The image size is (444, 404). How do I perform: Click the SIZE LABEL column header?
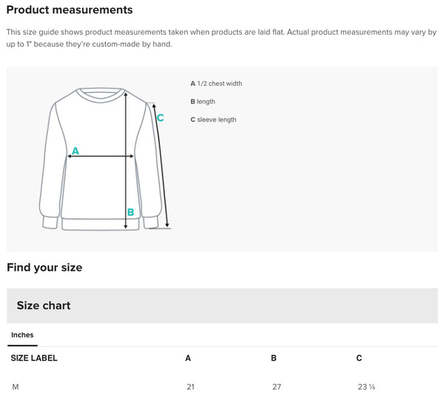(34, 358)
